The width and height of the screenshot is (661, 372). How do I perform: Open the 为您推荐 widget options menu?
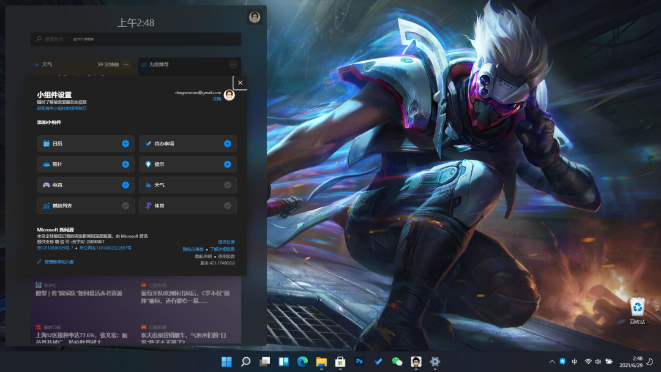(234, 64)
